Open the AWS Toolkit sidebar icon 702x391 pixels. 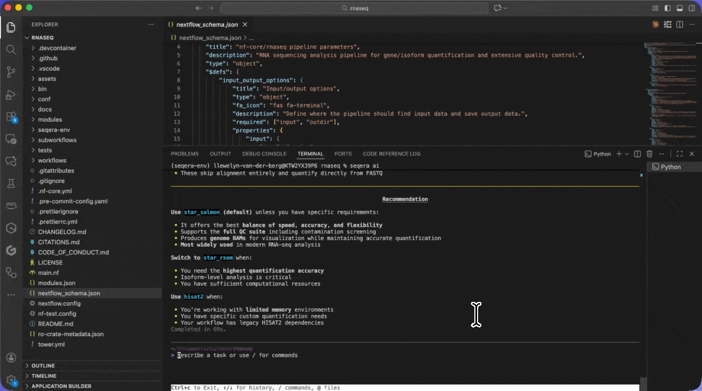tap(11, 205)
